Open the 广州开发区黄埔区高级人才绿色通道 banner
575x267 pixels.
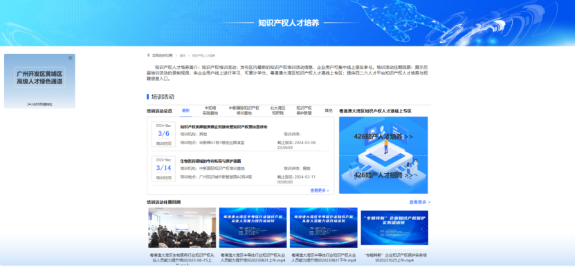[x=39, y=77]
